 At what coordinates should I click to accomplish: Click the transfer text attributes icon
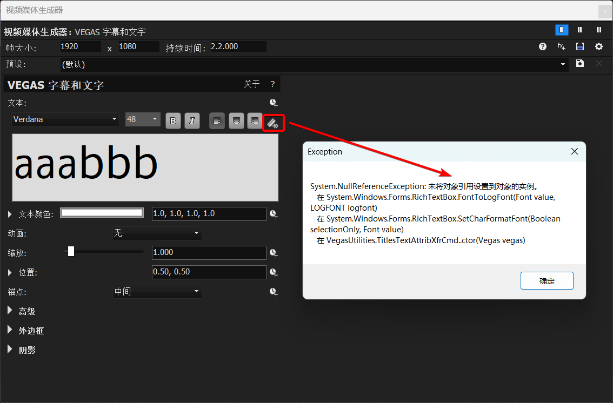[273, 123]
